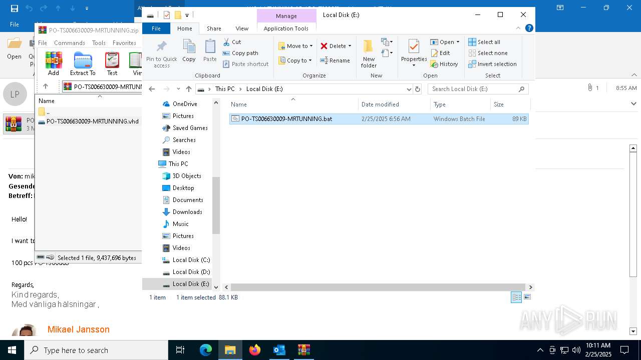Click the Cut scissors button
The height and width of the screenshot is (360, 641).
tap(232, 42)
